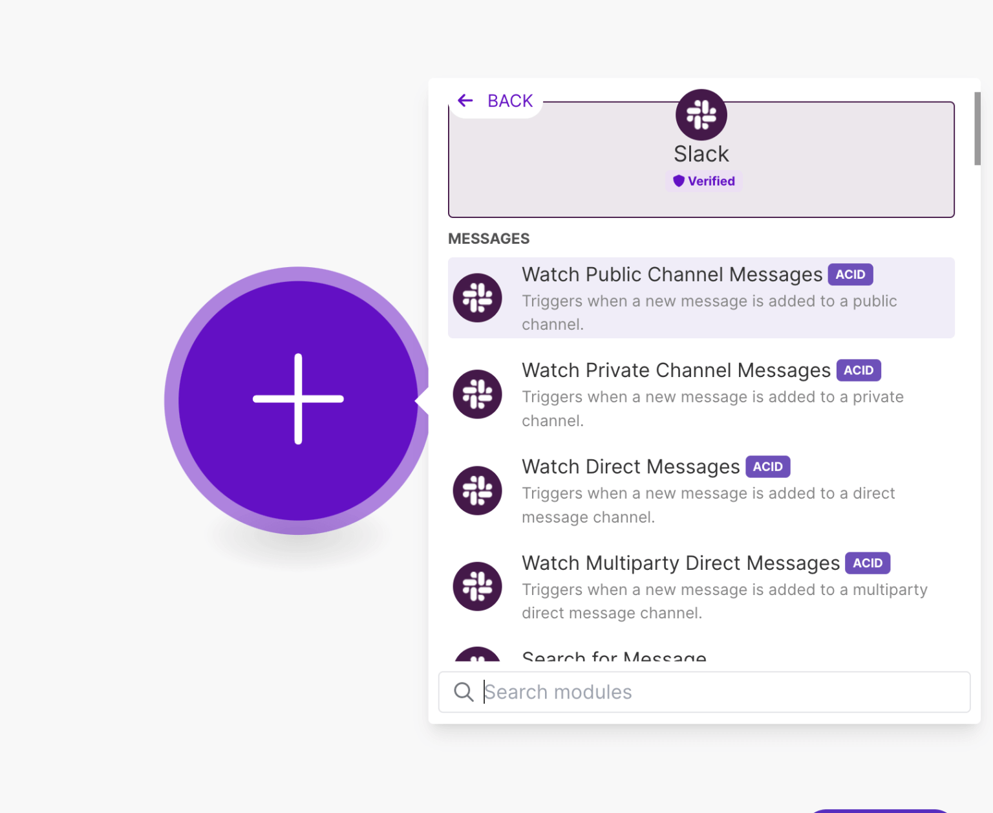The height and width of the screenshot is (813, 993).
Task: Click the partially visible Search for Message icon
Action: click(x=477, y=658)
